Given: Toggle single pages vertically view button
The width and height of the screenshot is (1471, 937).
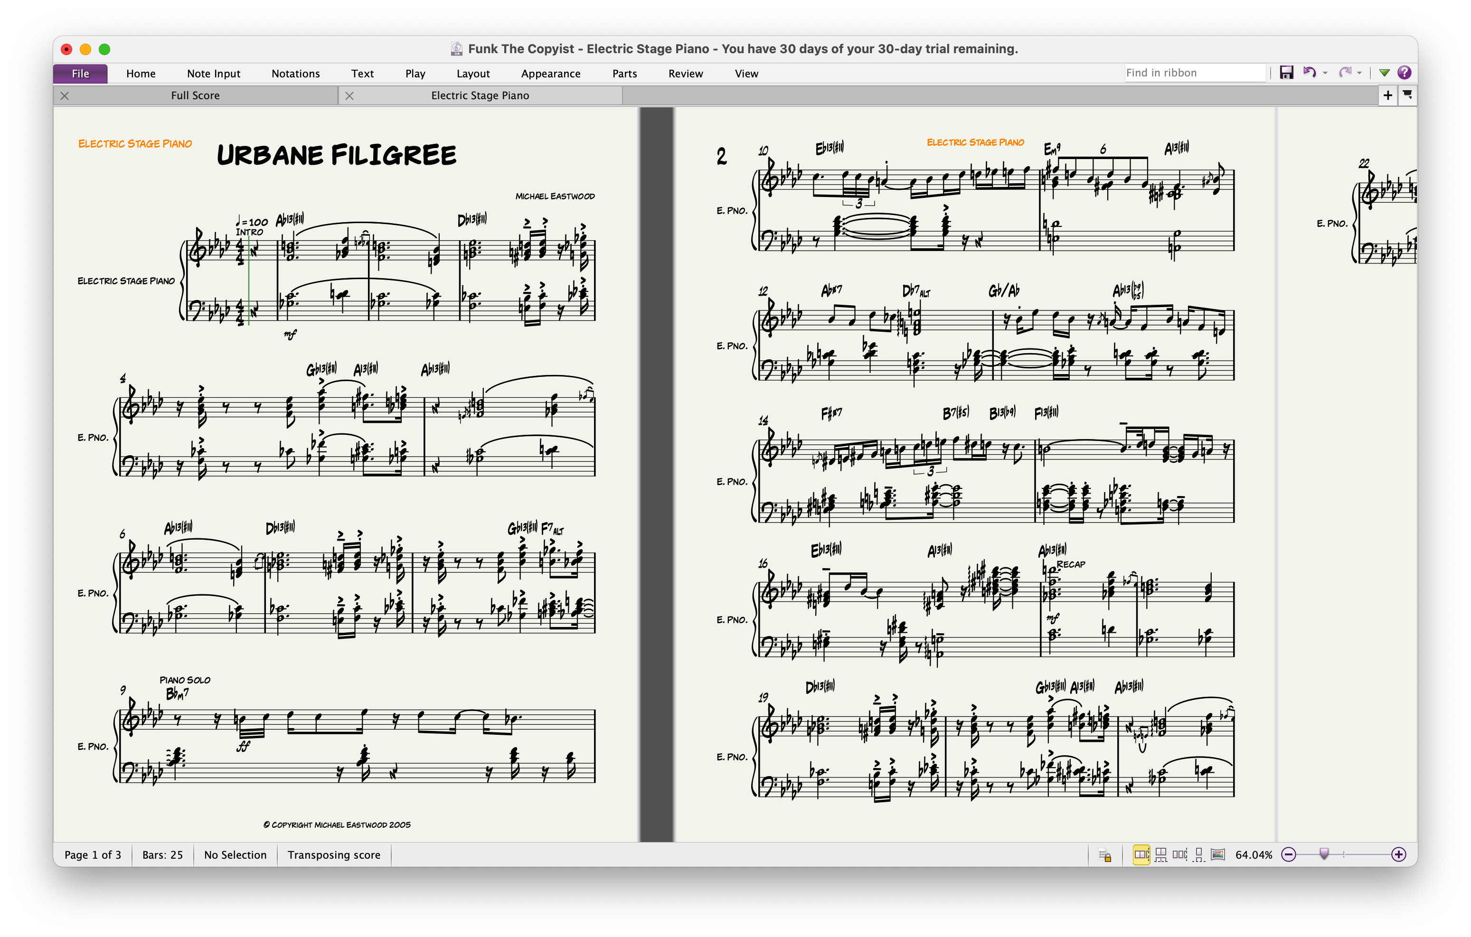Looking at the screenshot, I should click(x=1199, y=854).
